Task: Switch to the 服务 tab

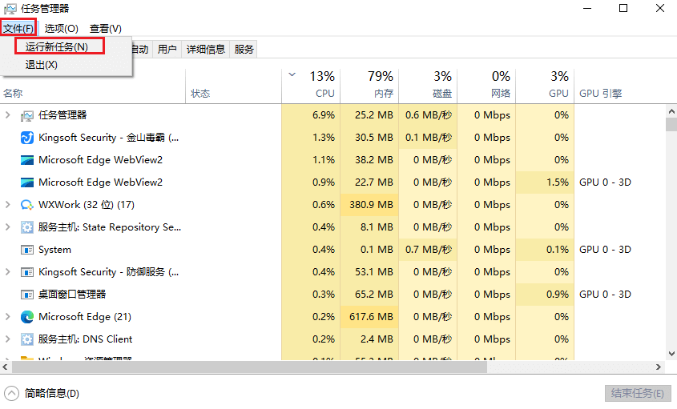Action: (x=244, y=49)
